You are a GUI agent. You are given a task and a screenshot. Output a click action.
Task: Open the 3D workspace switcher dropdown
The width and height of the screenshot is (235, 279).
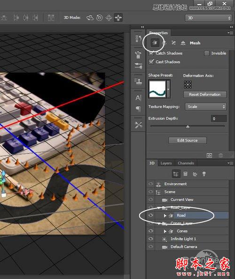point(208,18)
